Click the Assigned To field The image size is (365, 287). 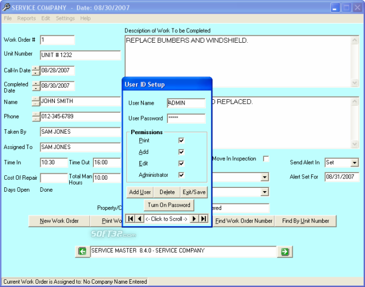[x=80, y=147]
